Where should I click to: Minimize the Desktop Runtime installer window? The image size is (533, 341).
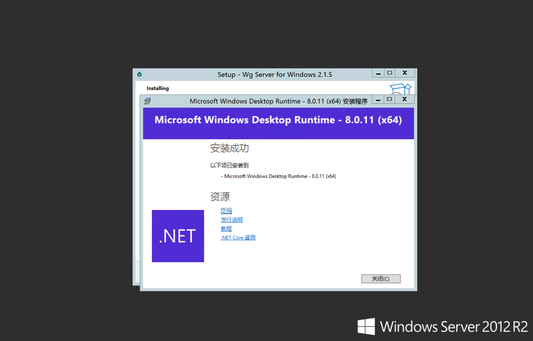(x=378, y=100)
